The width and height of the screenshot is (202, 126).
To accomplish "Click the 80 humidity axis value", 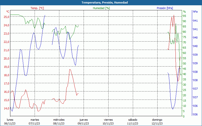I will pyautogui.click(x=185, y=32).
